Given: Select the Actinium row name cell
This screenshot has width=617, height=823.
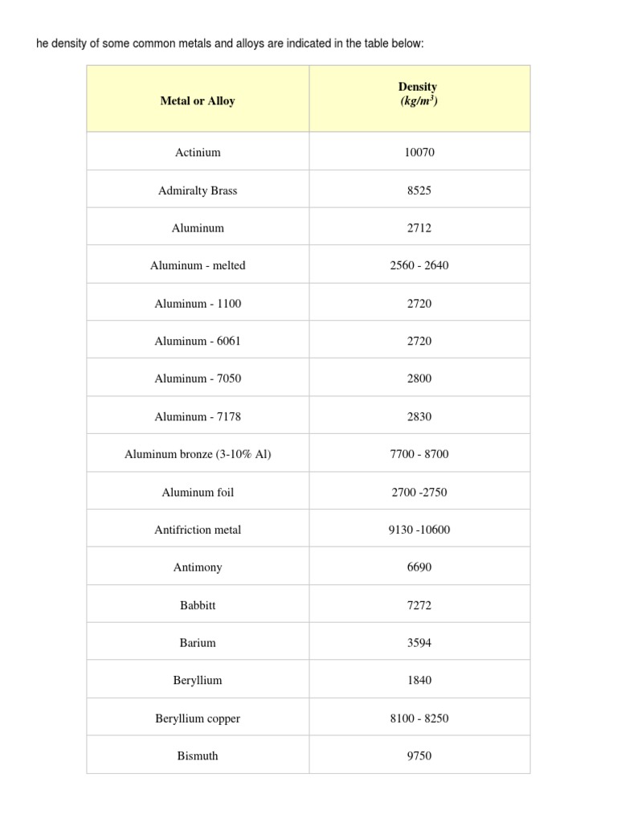Looking at the screenshot, I should click(198, 152).
